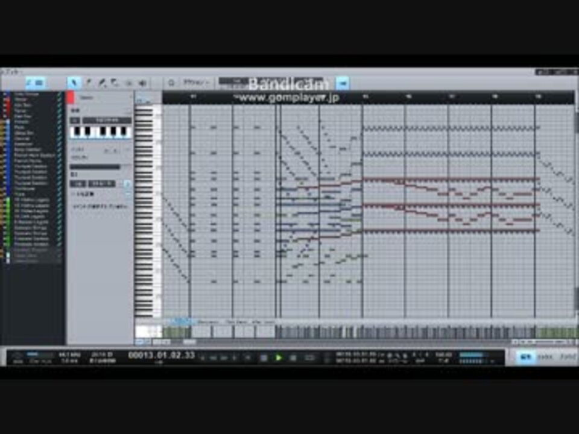Select the Arrow tool in editor toolbar
Image resolution: width=579 pixels, height=434 pixels.
[74, 83]
